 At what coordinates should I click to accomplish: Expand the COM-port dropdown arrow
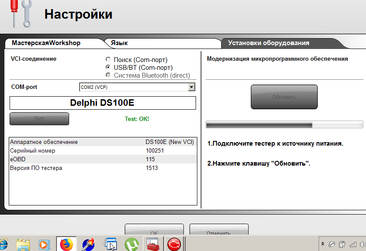[191, 87]
